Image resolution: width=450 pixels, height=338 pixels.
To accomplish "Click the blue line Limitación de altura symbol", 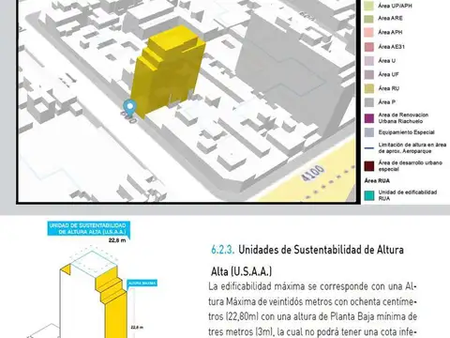I will tap(369, 148).
